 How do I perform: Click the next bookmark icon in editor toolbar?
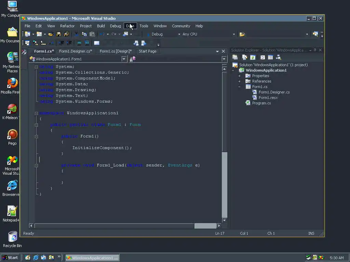click(144, 43)
